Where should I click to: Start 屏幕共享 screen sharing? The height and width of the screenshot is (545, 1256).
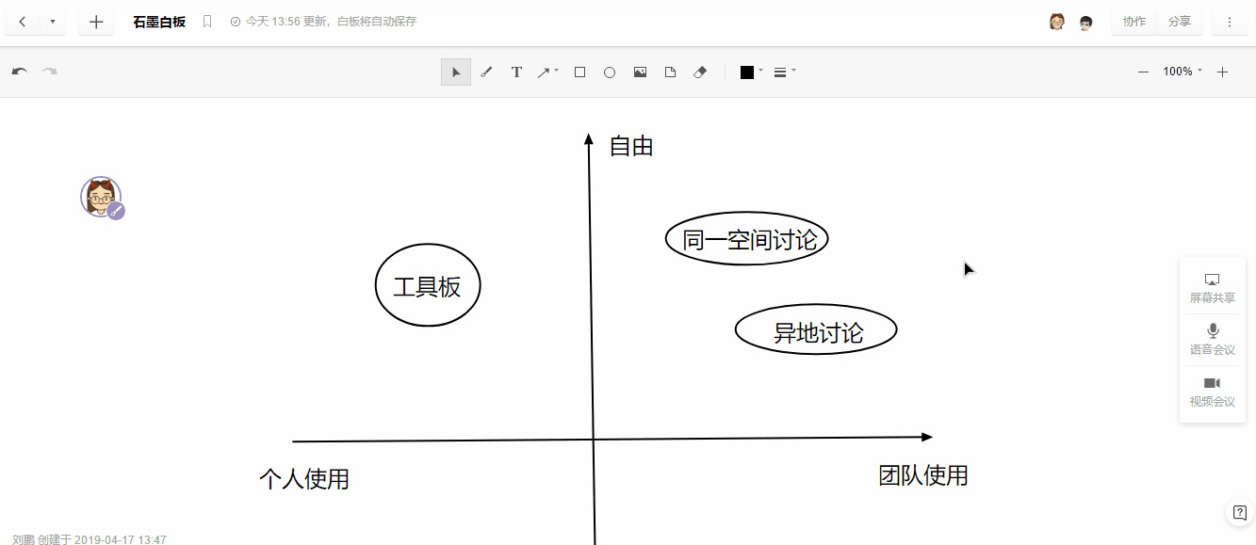pyautogui.click(x=1213, y=288)
